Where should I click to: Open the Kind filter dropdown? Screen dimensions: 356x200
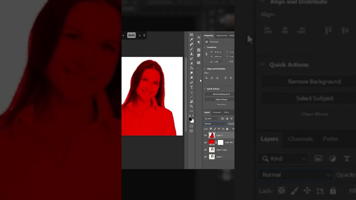(x=212, y=119)
